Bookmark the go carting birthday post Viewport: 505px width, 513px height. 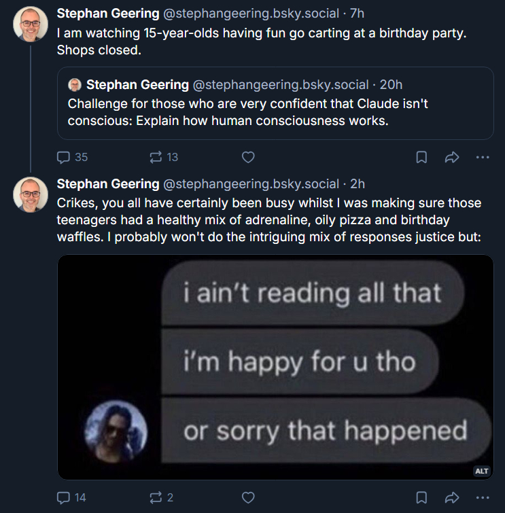point(421,157)
